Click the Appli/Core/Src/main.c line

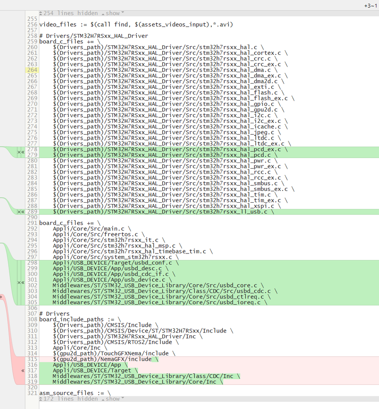92,229
